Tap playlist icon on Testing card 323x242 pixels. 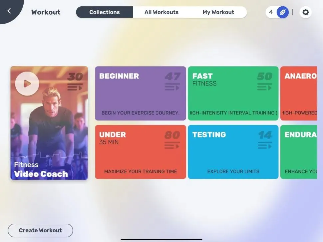point(264,146)
